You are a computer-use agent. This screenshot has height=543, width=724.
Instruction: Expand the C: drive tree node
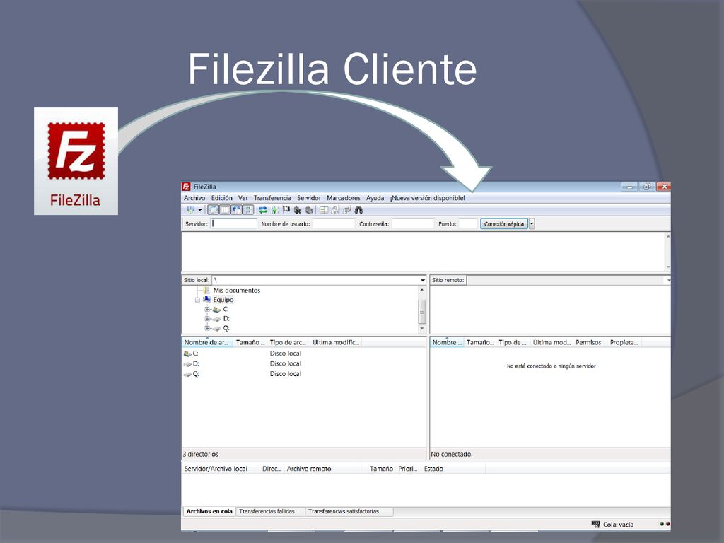pyautogui.click(x=207, y=310)
